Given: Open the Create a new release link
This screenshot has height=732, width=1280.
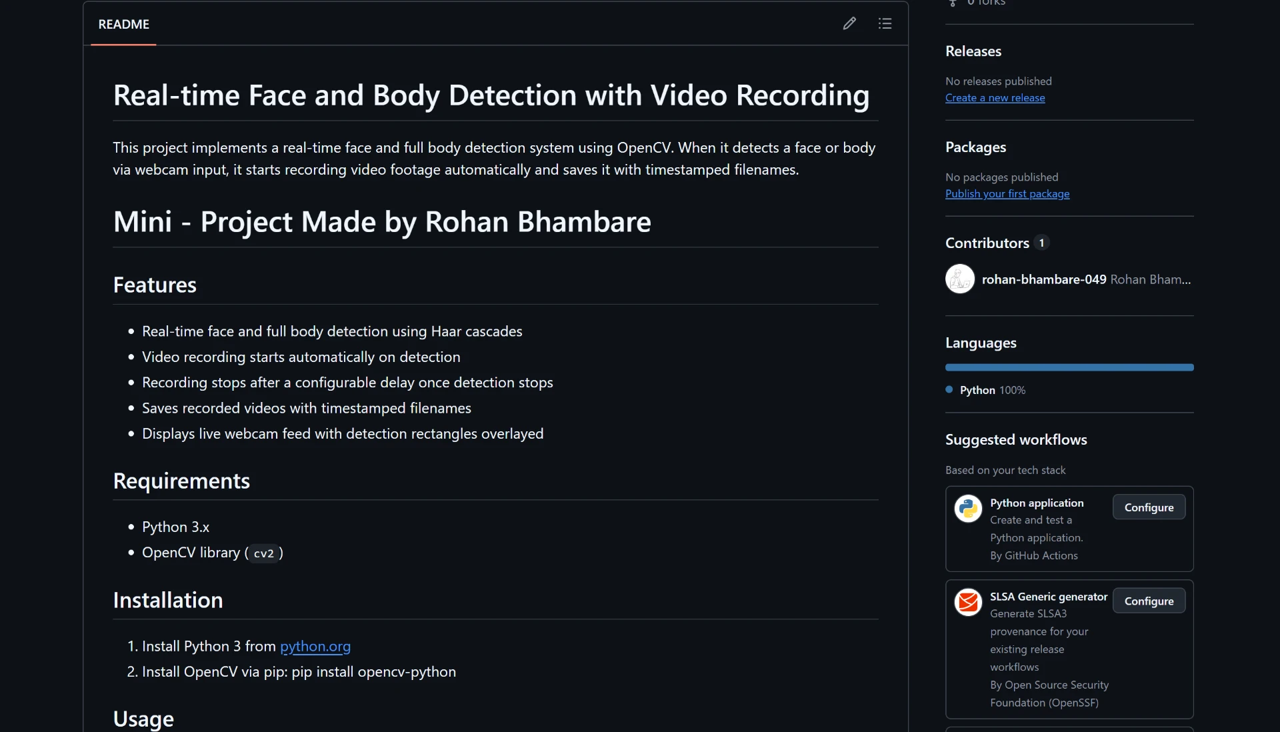Looking at the screenshot, I should tap(995, 97).
